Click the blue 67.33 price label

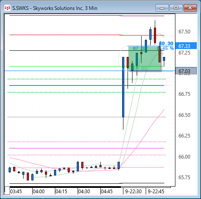(x=186, y=46)
